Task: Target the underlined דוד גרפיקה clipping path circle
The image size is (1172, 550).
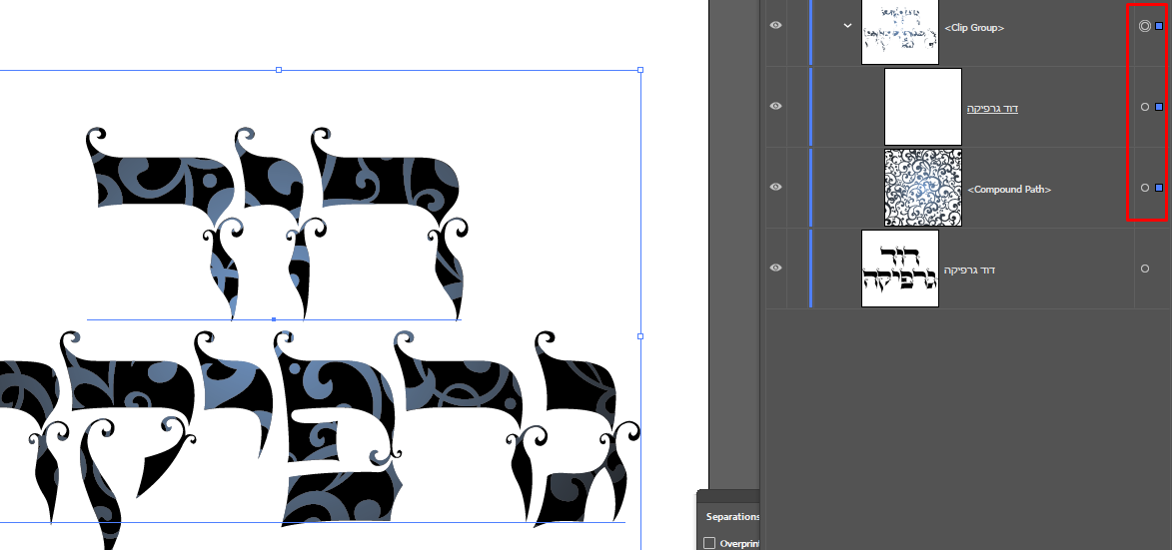Action: (1144, 107)
